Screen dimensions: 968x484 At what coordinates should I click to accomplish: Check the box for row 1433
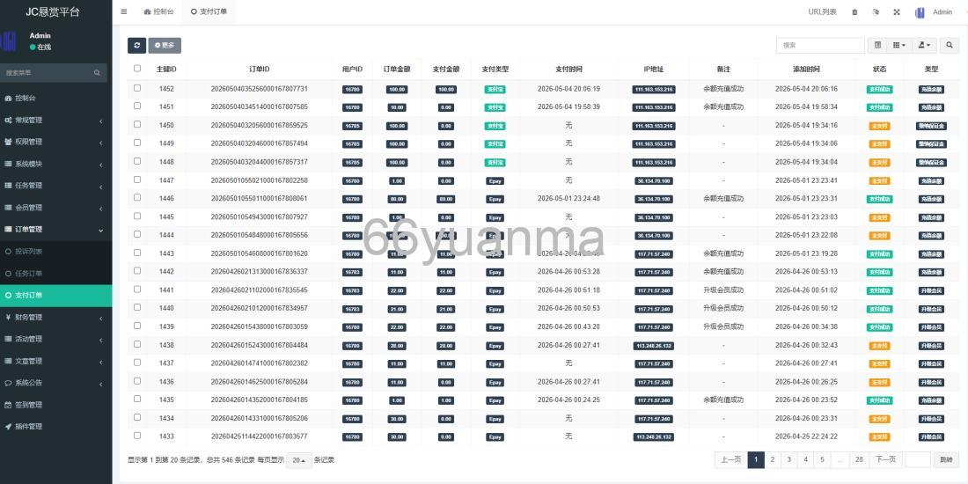pyautogui.click(x=137, y=436)
